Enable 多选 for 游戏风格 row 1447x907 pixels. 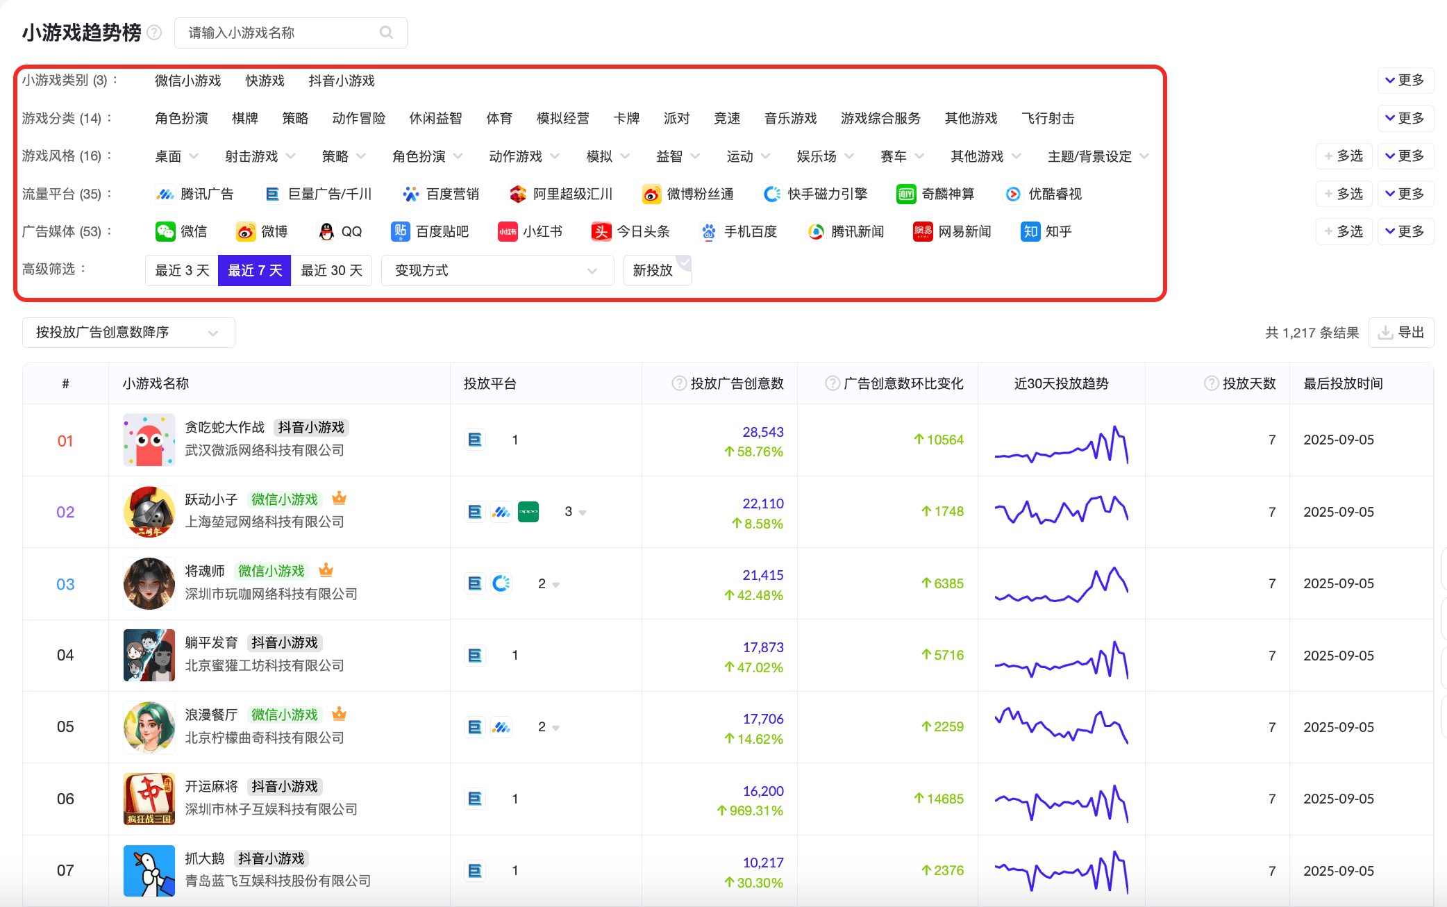pos(1343,156)
